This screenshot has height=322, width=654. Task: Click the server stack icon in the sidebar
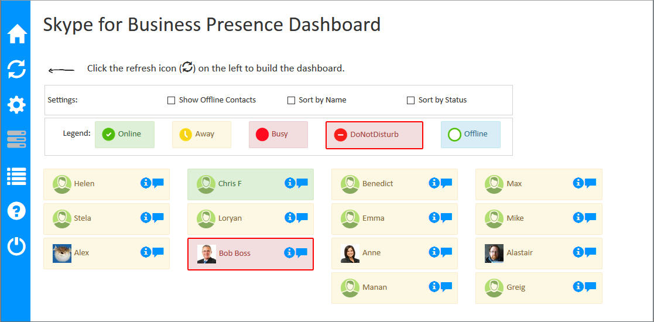[16, 140]
